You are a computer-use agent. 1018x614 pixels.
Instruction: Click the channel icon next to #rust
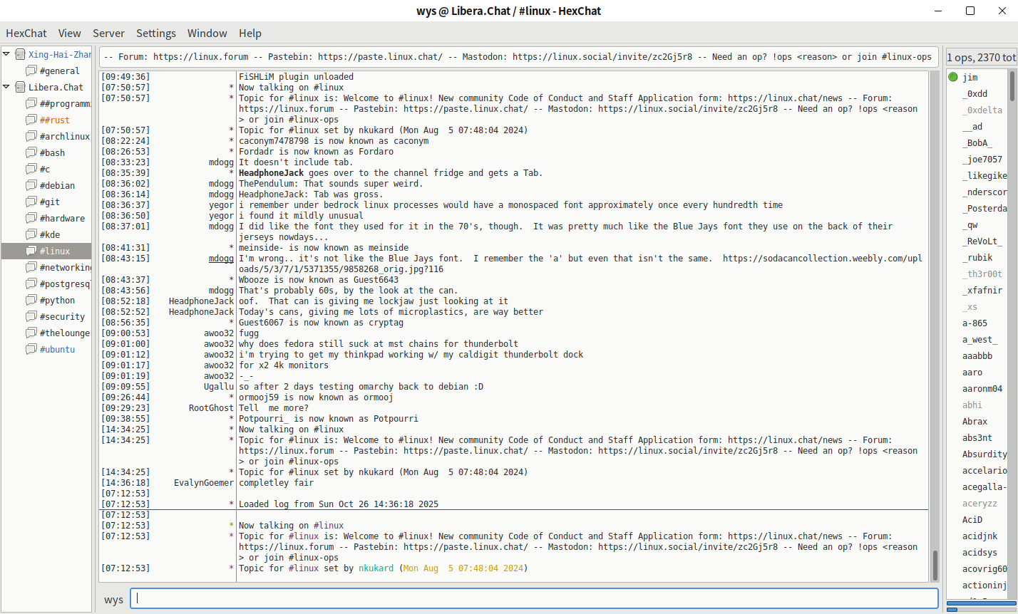[x=31, y=120]
